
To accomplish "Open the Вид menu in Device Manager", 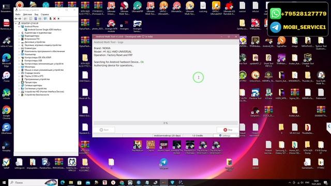I will pos(36,14).
